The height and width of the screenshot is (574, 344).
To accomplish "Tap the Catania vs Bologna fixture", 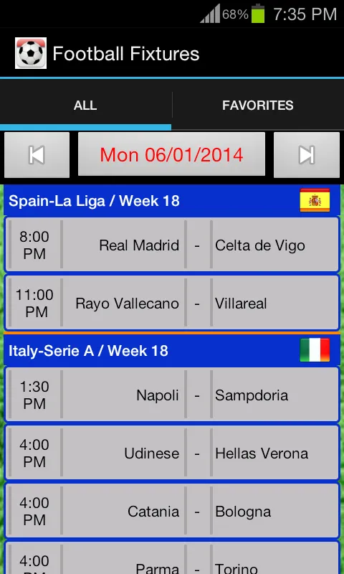I will [x=172, y=511].
